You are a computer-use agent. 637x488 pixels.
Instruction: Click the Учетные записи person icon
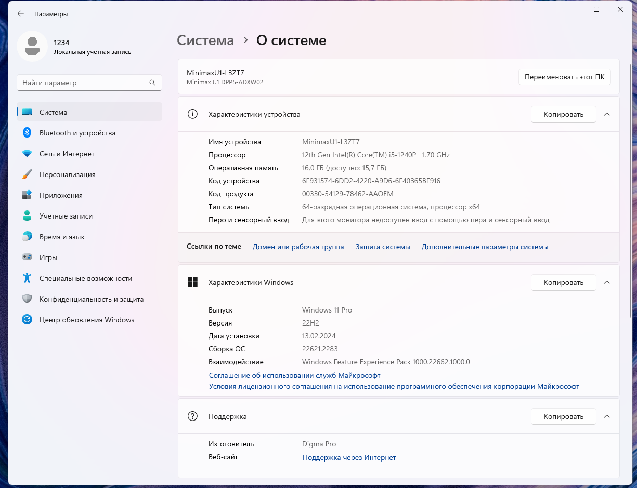(27, 216)
